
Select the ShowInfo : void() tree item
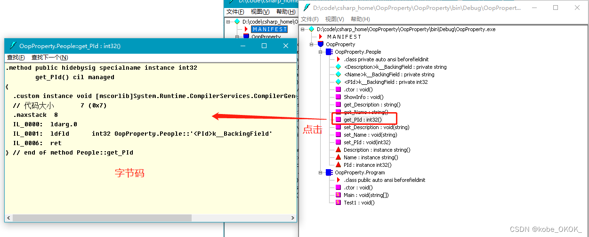click(363, 97)
